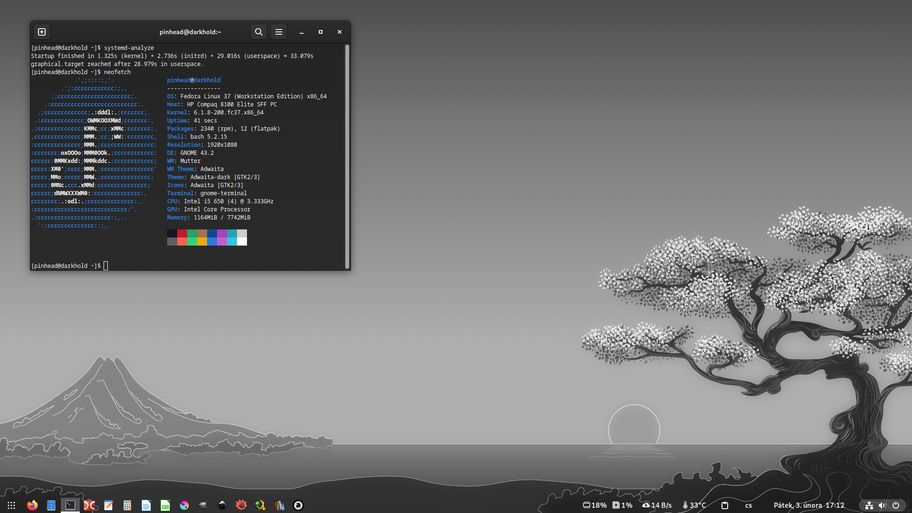Launch Firefox from the dock

[x=32, y=505]
